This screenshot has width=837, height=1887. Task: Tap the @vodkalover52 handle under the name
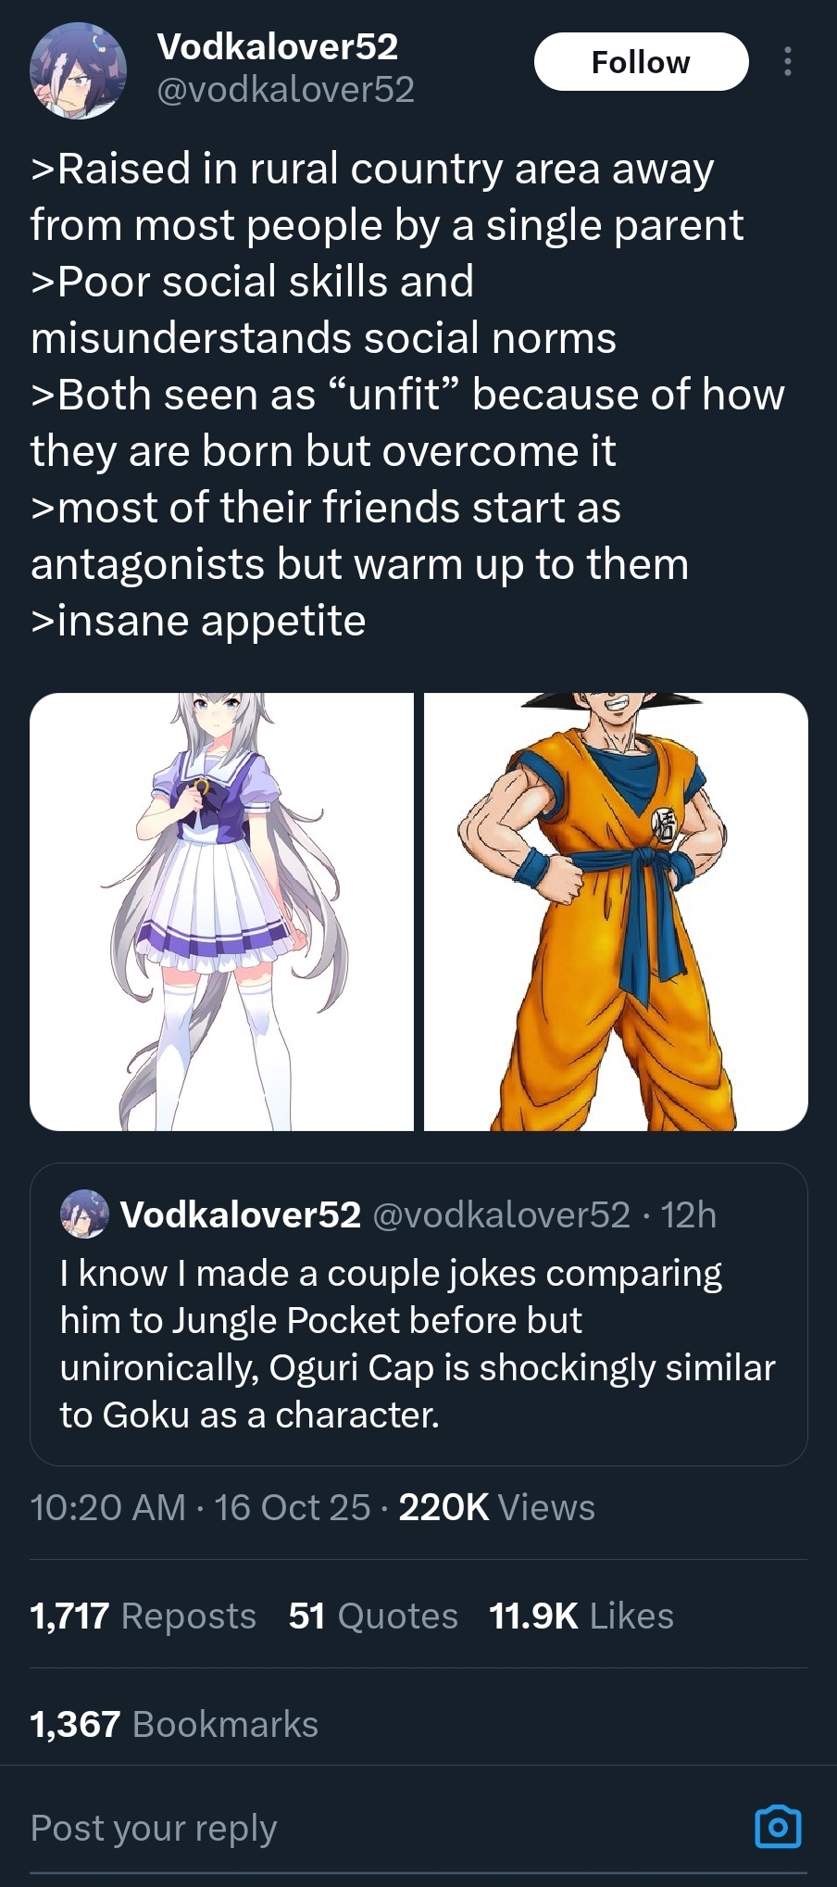(x=285, y=90)
